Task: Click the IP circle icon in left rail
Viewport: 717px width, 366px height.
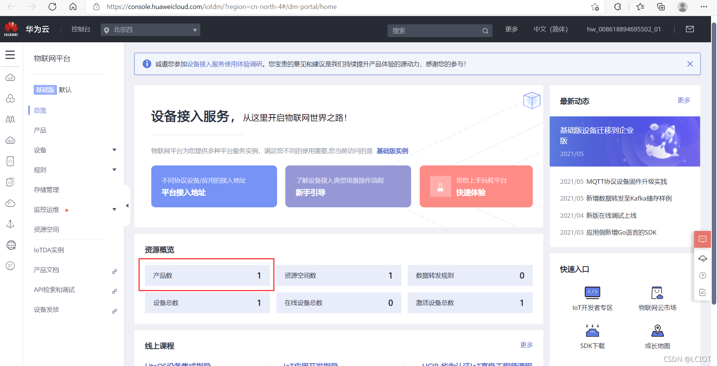Action: (10, 266)
